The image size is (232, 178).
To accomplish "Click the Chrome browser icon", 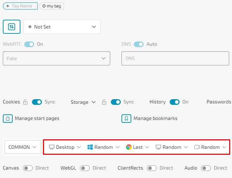I will point(129,147).
